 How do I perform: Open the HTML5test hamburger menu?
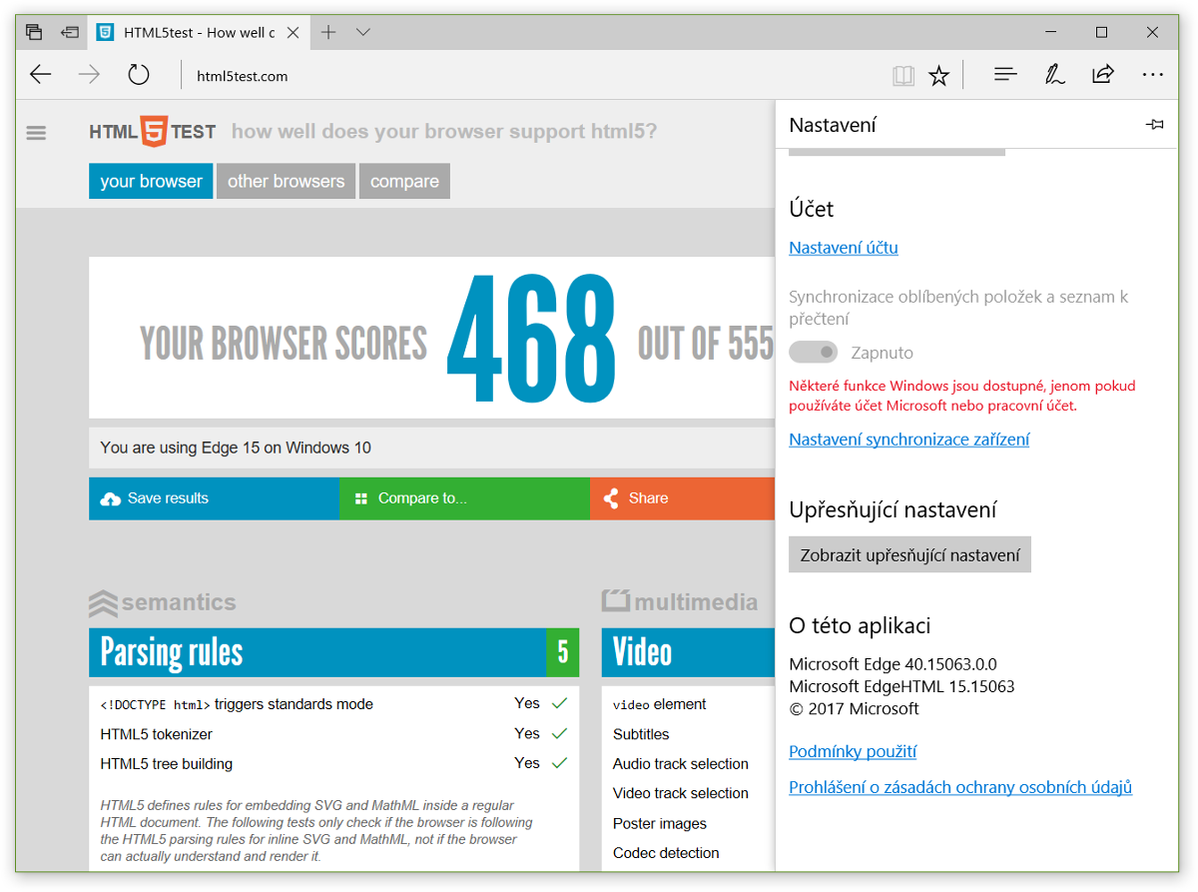click(x=37, y=132)
